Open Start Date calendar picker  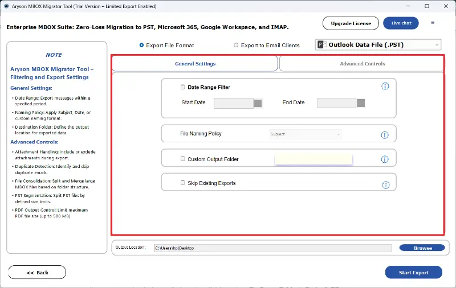[258, 103]
